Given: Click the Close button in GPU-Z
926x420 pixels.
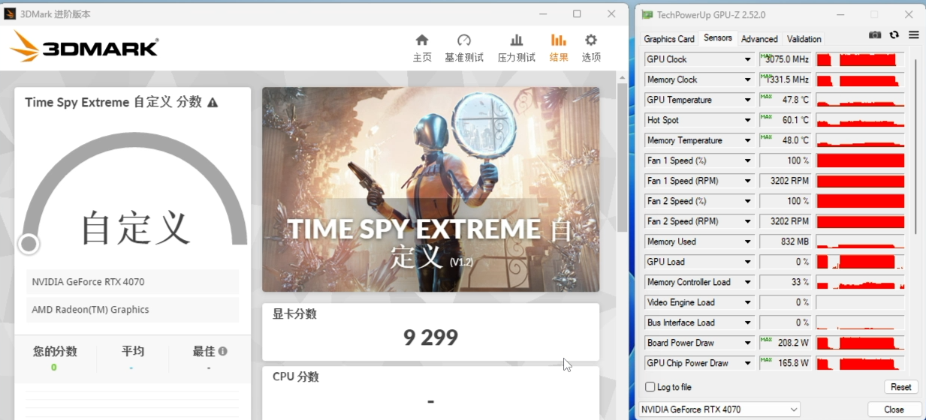Looking at the screenshot, I should (894, 409).
